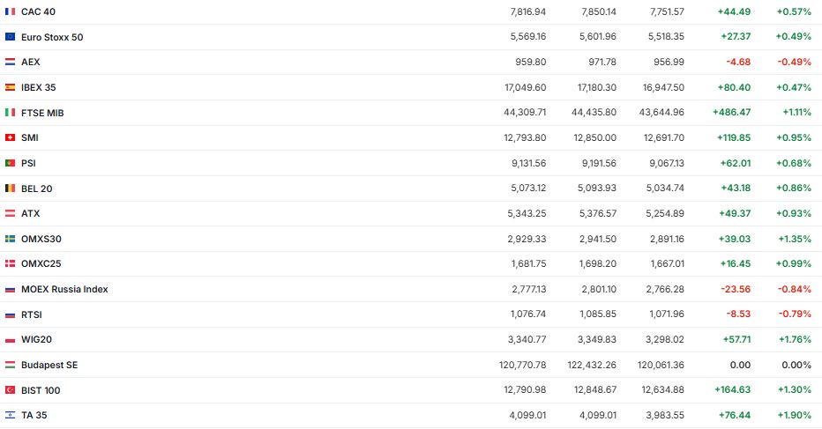Go to the Budapest SE index page
This screenshot has width=822, height=429.
49,365
